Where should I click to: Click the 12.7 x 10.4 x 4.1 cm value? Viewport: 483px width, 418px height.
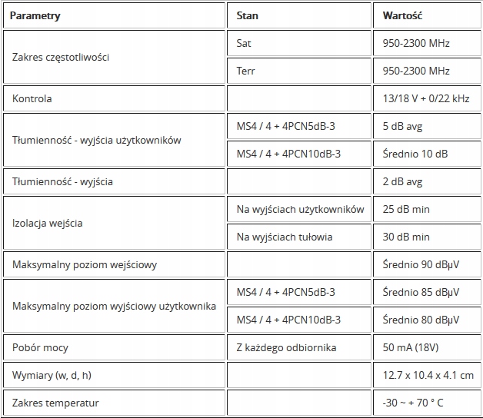pyautogui.click(x=428, y=375)
